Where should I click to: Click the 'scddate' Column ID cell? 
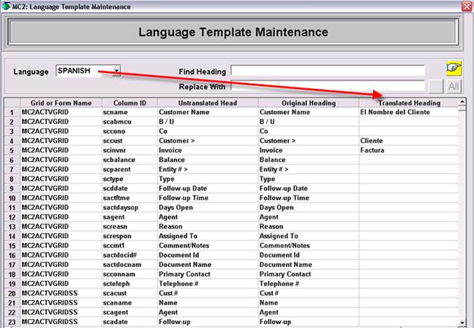point(130,189)
